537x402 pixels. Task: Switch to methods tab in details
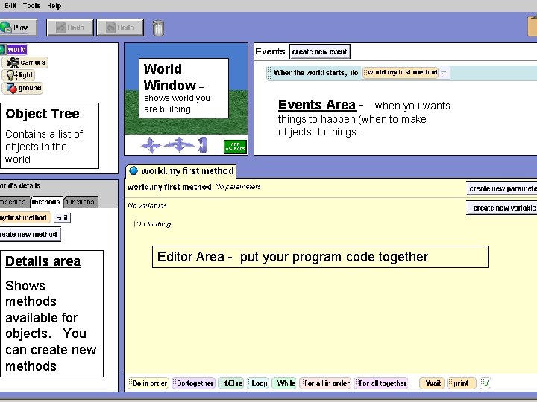46,202
